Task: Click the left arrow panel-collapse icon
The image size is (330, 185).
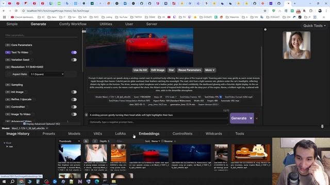Action: coord(84,31)
